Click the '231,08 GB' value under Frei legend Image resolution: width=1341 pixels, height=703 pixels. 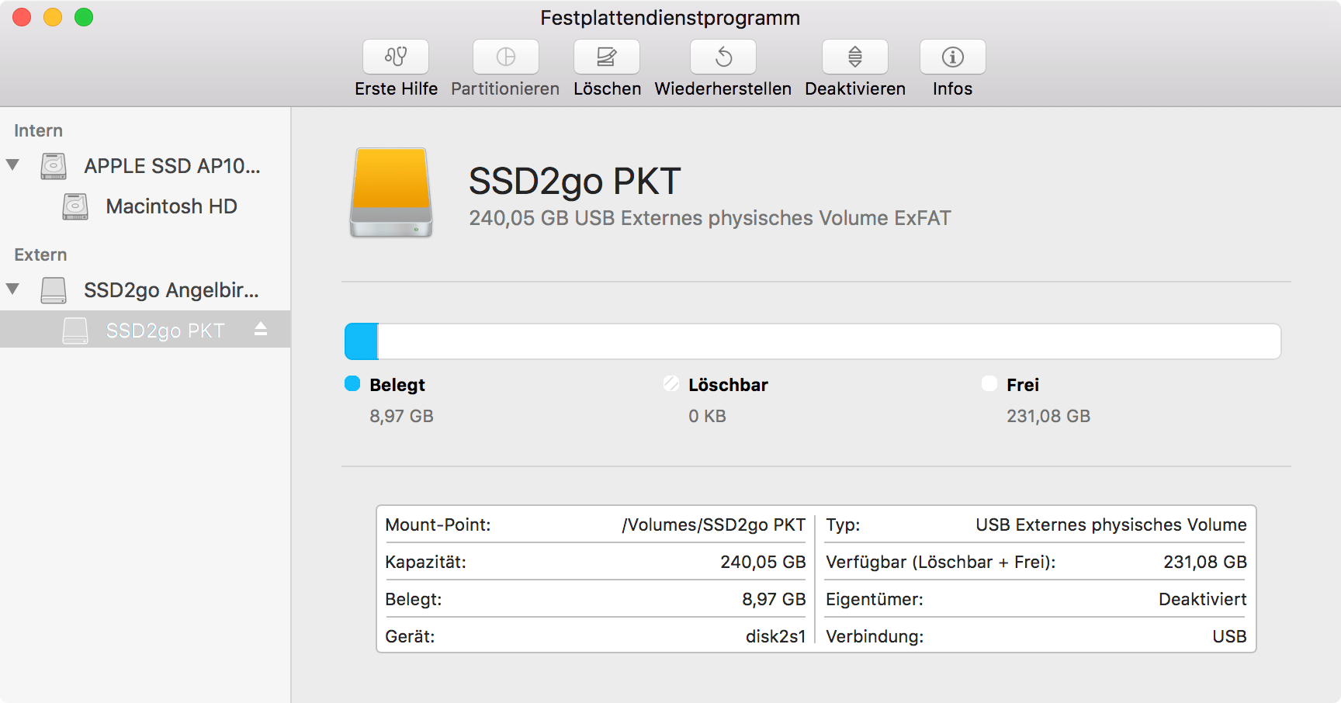(x=1048, y=416)
